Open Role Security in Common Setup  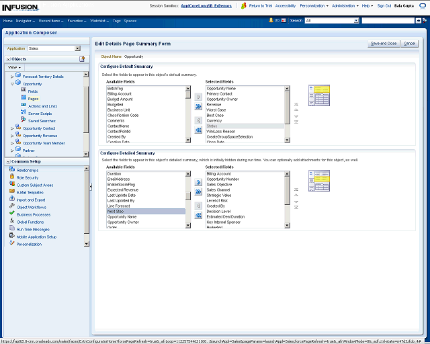point(27,177)
